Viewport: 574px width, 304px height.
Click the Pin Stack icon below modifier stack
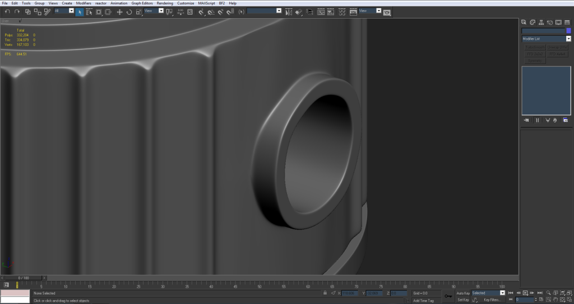pos(527,120)
